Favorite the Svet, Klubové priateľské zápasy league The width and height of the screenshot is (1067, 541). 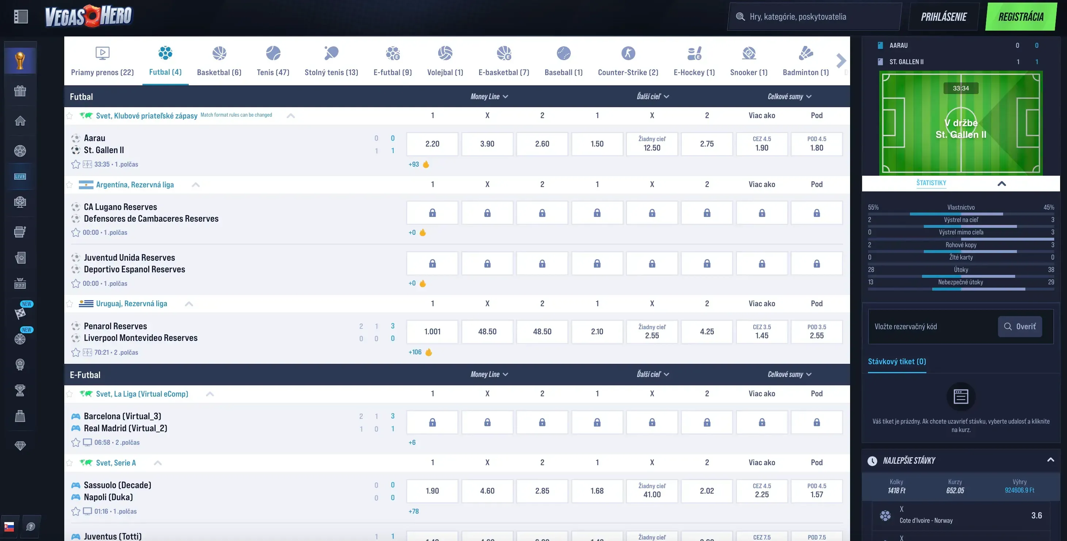tap(70, 116)
